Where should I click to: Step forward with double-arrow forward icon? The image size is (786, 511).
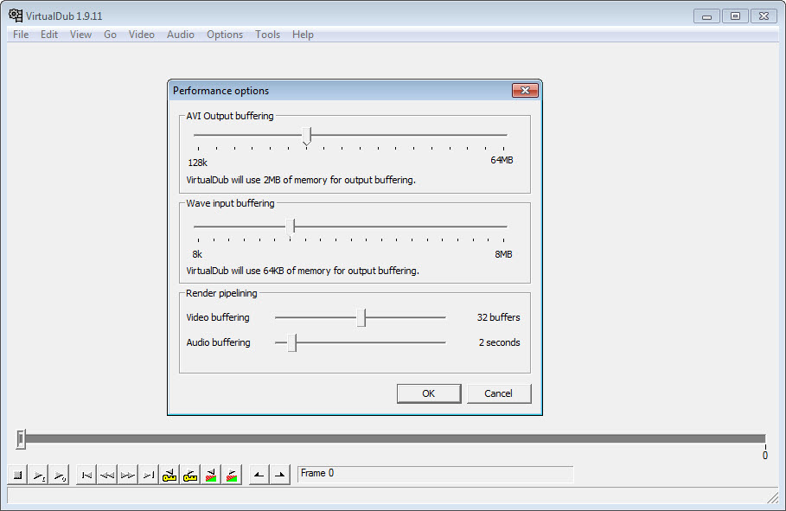128,475
